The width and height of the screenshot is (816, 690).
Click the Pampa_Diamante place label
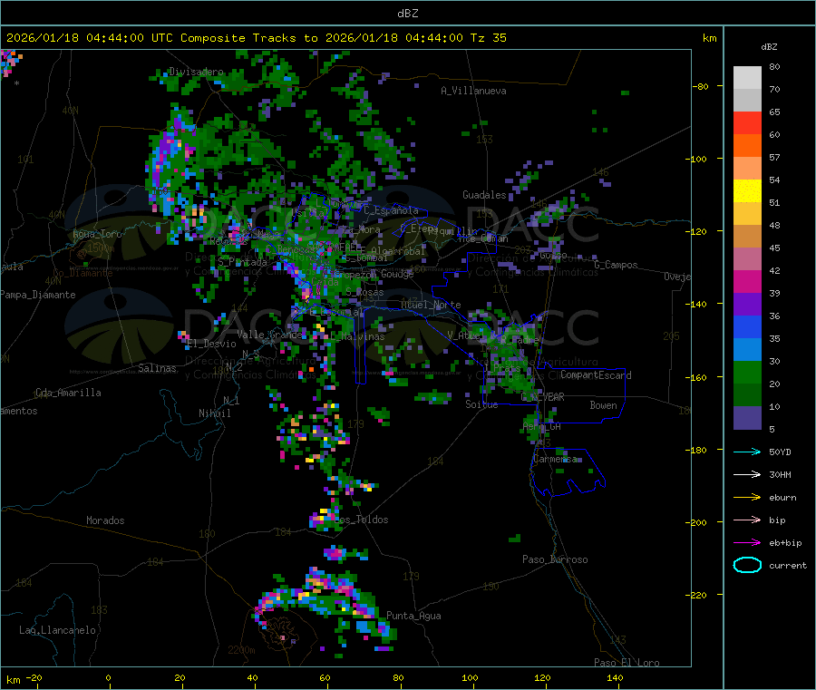click(x=38, y=295)
